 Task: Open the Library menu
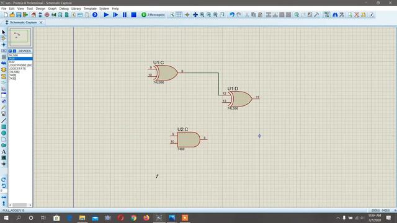76,9
